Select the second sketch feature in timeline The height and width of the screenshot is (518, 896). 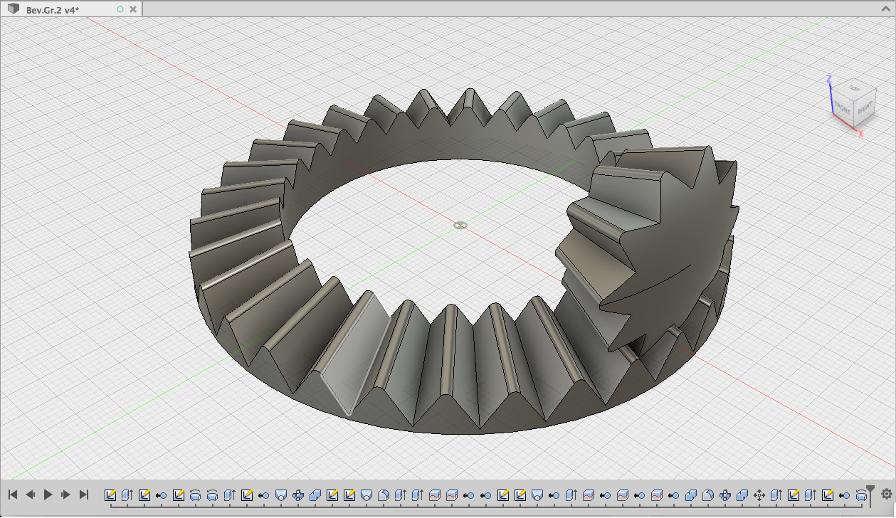144,495
